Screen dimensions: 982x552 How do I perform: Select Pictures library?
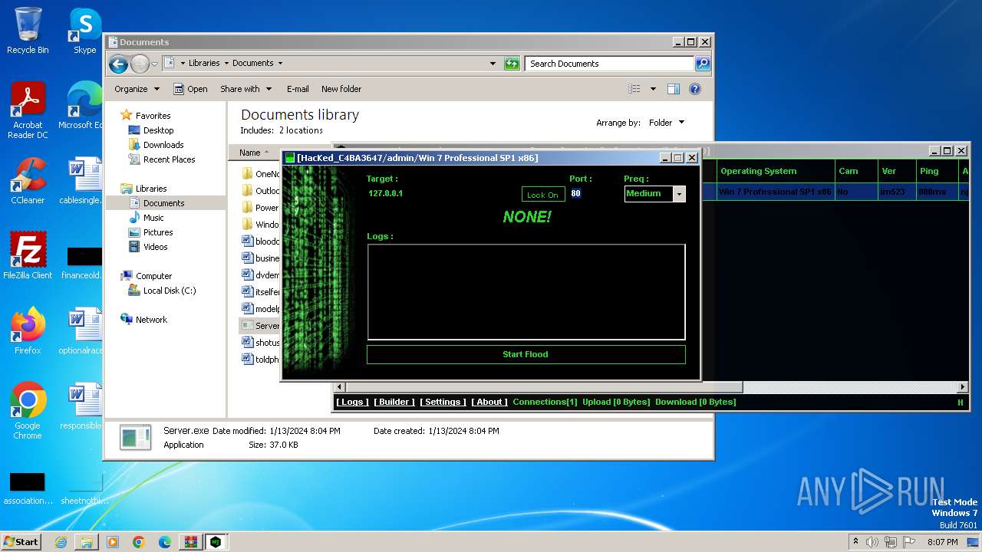158,232
